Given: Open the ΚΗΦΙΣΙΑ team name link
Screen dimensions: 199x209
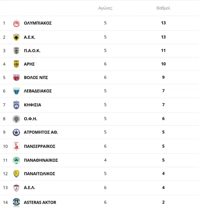Looking at the screenshot, I should 32,105.
